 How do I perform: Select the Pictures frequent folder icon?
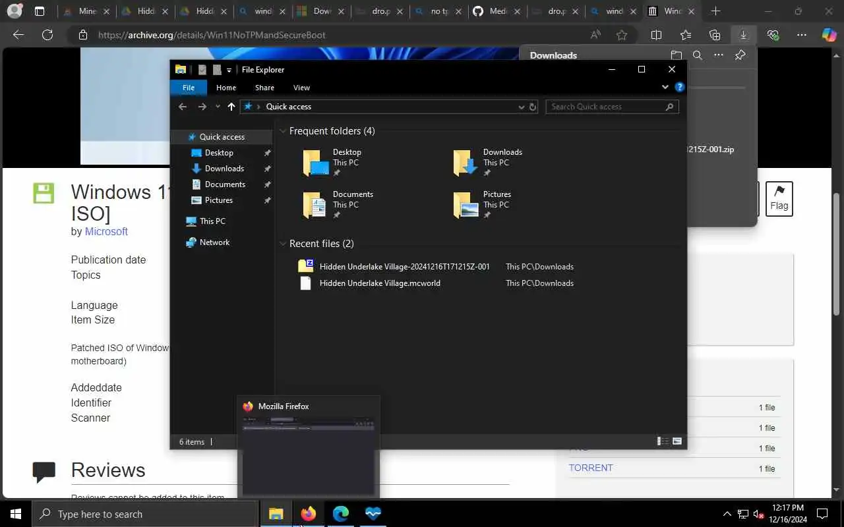click(466, 205)
